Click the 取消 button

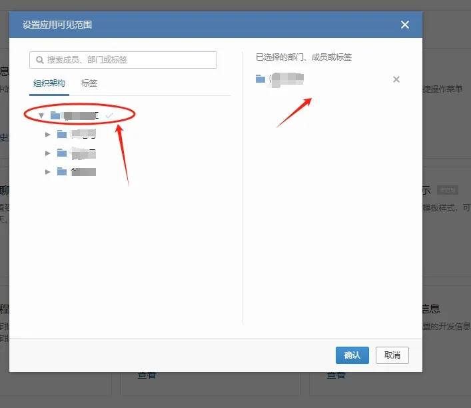click(392, 355)
